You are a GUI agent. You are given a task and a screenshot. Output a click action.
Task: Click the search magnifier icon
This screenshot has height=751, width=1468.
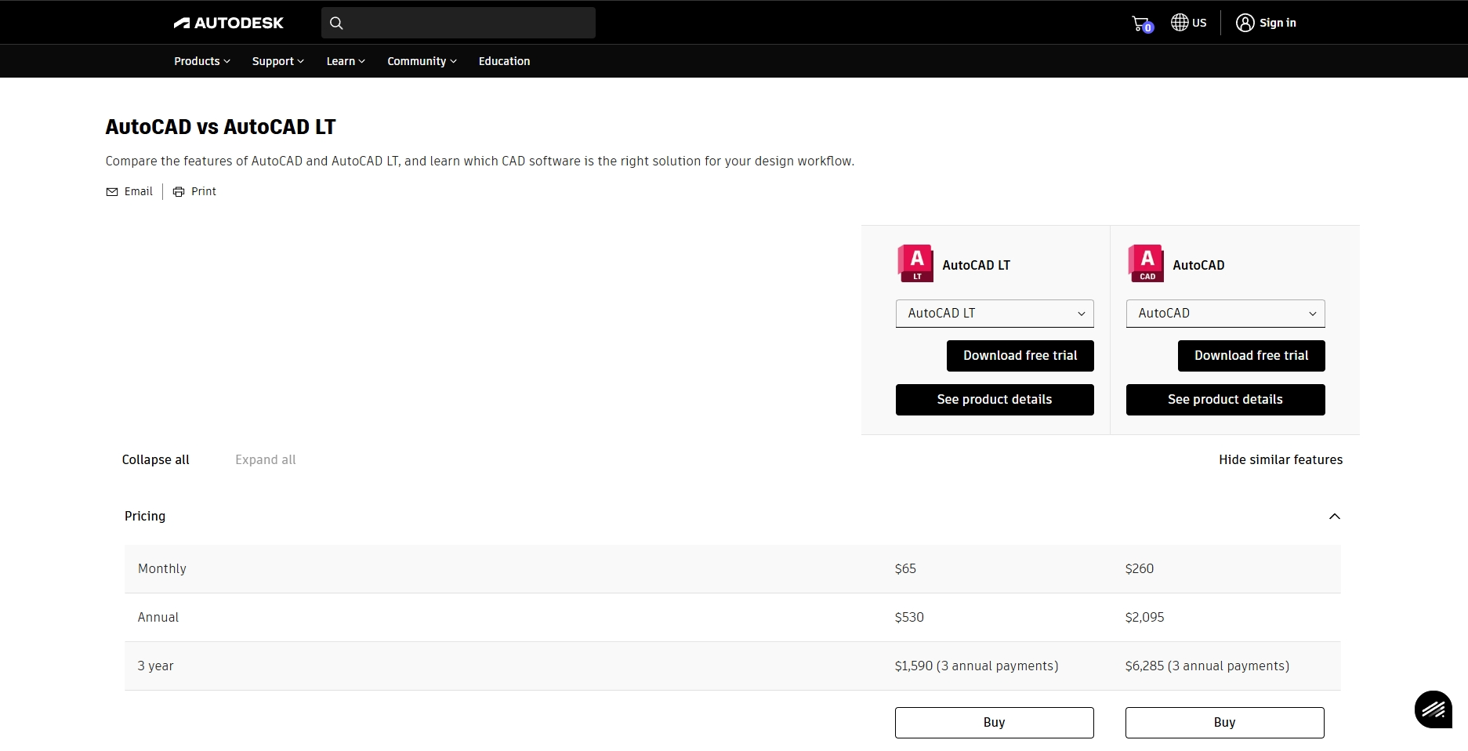336,23
